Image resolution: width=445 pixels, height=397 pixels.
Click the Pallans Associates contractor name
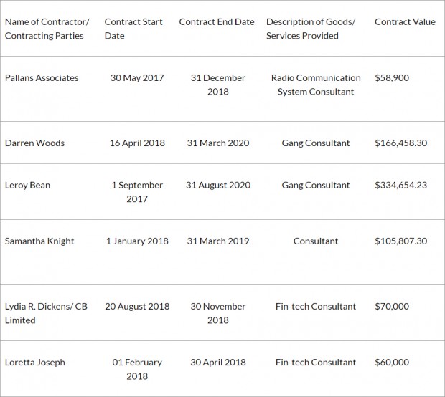[42, 77]
